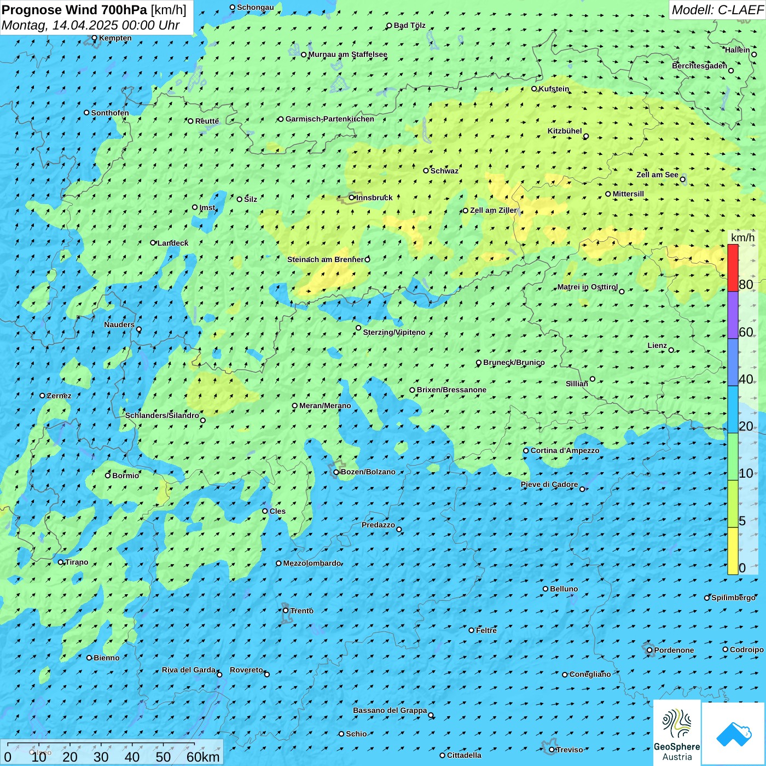Select the purple 60 km/h legend band

733,315
